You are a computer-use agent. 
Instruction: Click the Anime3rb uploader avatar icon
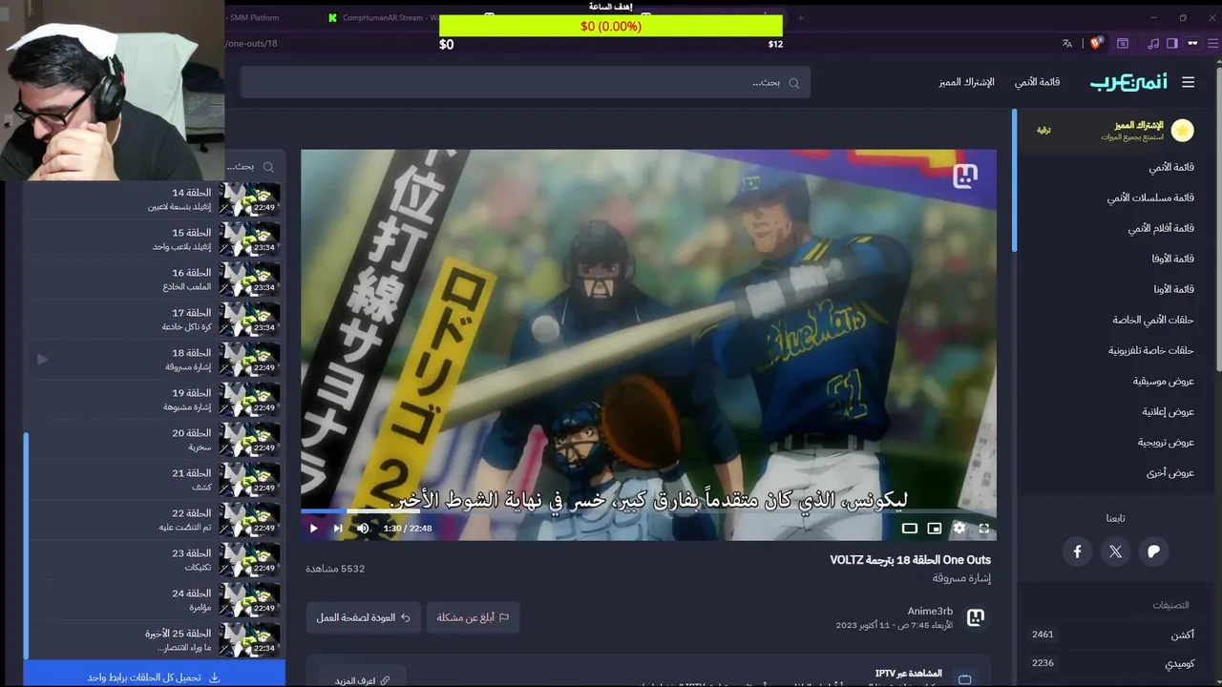[x=975, y=618]
